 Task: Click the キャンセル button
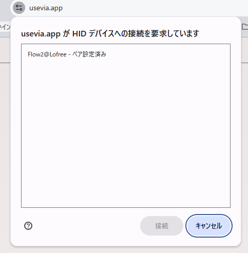point(209,226)
